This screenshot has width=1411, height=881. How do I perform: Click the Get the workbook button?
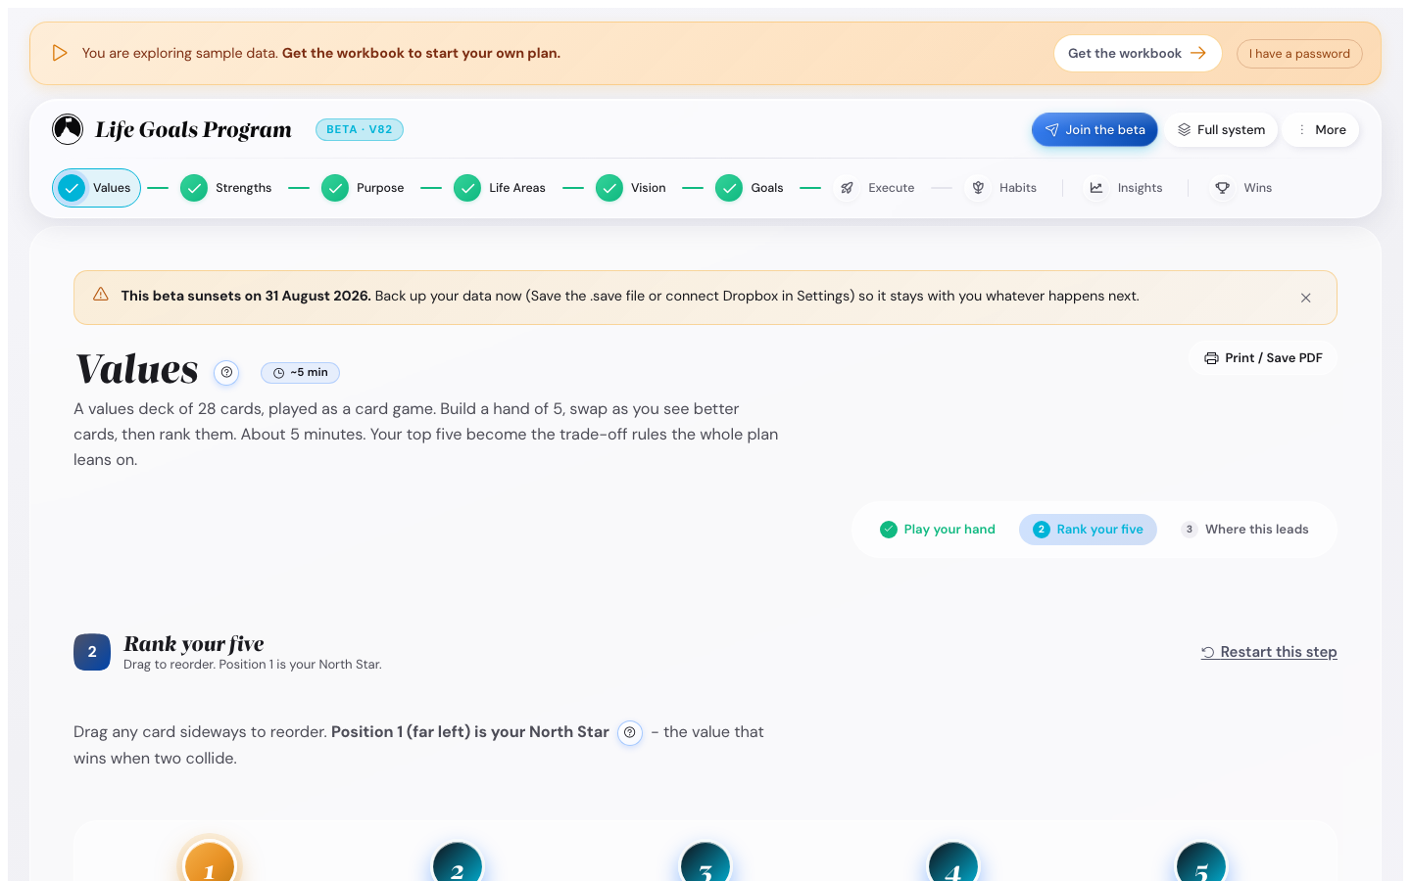tap(1138, 54)
